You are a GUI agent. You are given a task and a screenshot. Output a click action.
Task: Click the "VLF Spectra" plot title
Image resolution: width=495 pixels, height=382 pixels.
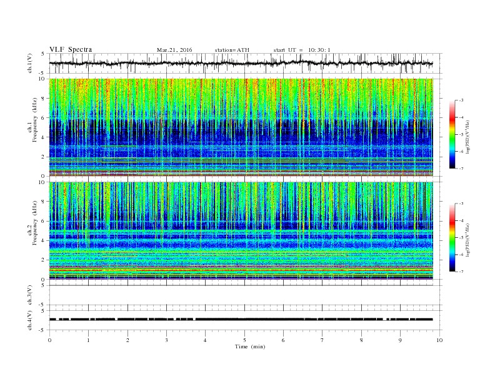71,49
